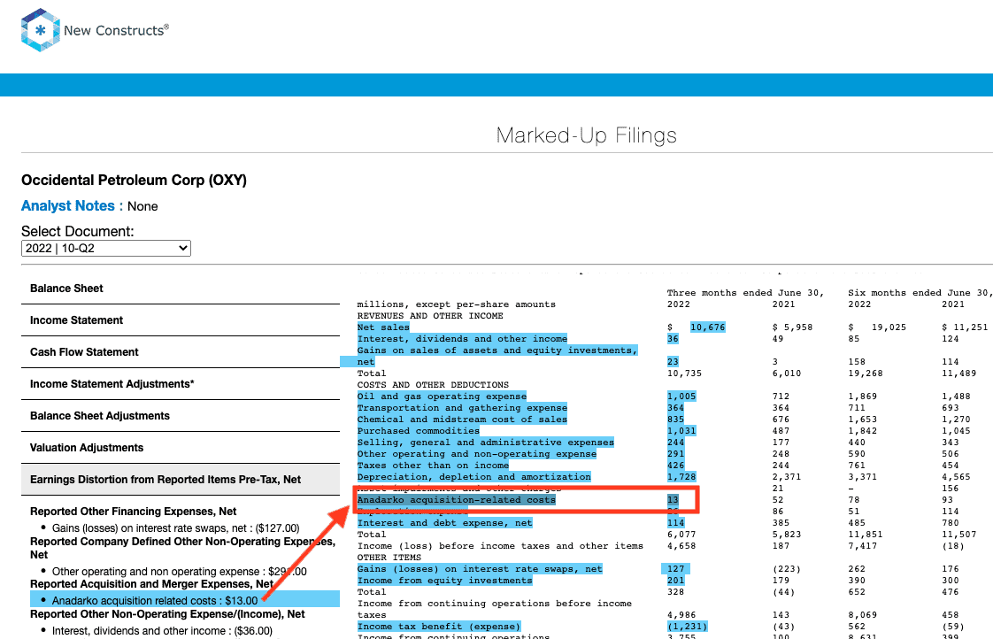Screen dimensions: 993x639
Task: Click Occidental Petroleum Corp (OXY) heading
Action: click(134, 180)
